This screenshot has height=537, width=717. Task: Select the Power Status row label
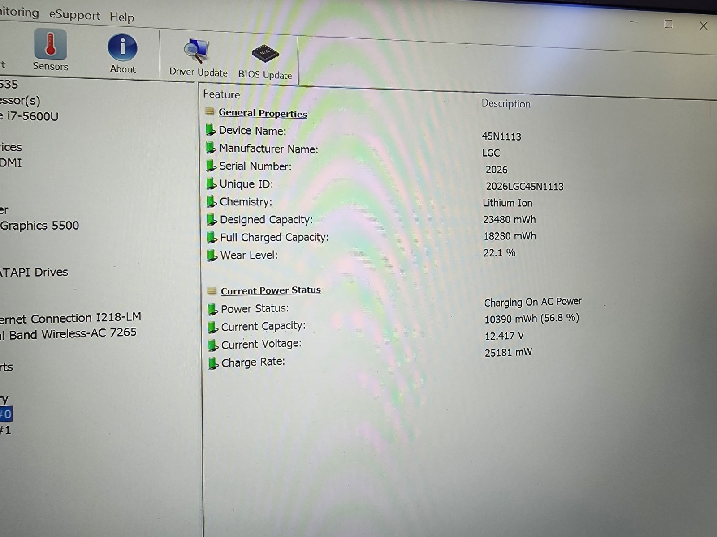(x=255, y=309)
